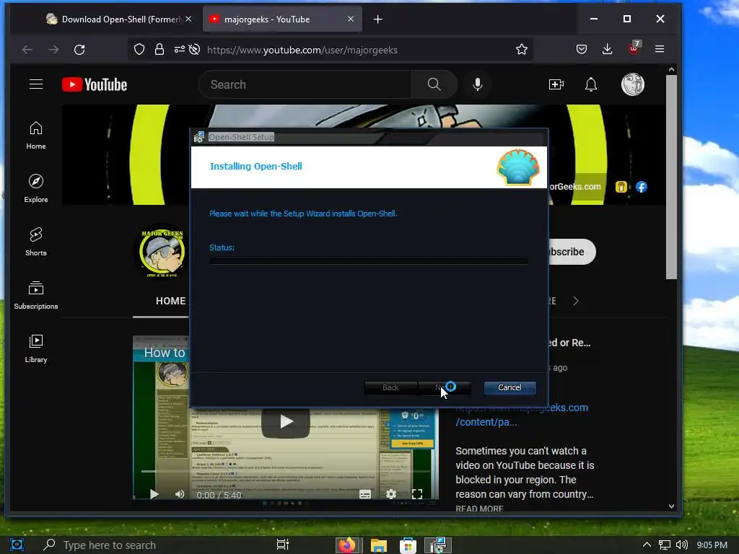This screenshot has height=554, width=739.
Task: Click the Facebook icon on the channel banner
Action: pyautogui.click(x=642, y=187)
